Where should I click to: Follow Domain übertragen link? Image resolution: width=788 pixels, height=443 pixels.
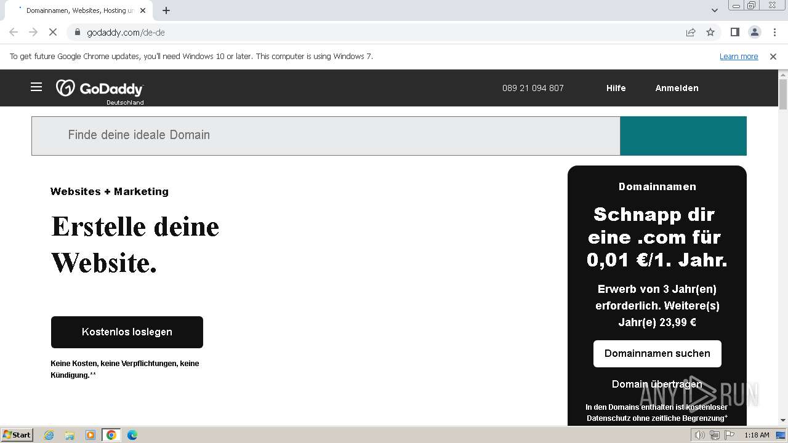click(x=657, y=384)
